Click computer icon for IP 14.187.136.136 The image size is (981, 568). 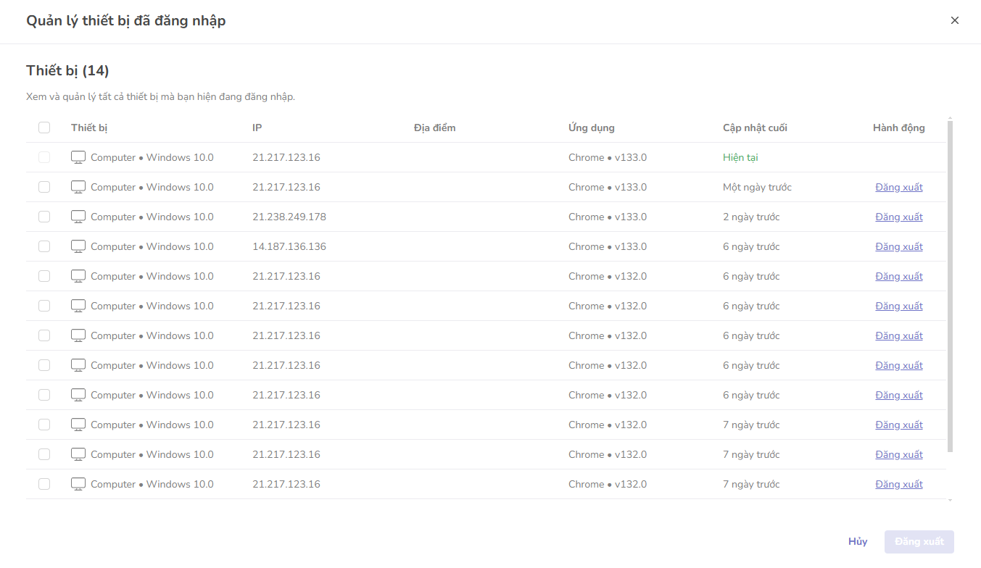78,246
